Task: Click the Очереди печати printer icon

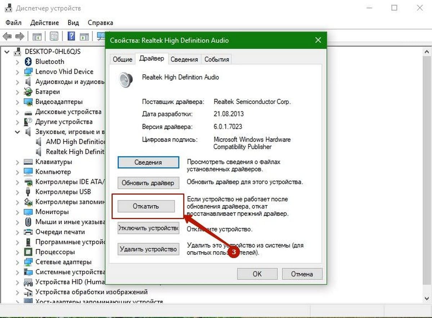Action: click(28, 232)
